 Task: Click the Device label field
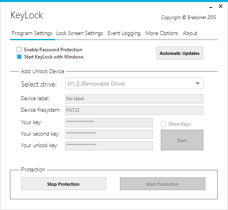click(134, 99)
